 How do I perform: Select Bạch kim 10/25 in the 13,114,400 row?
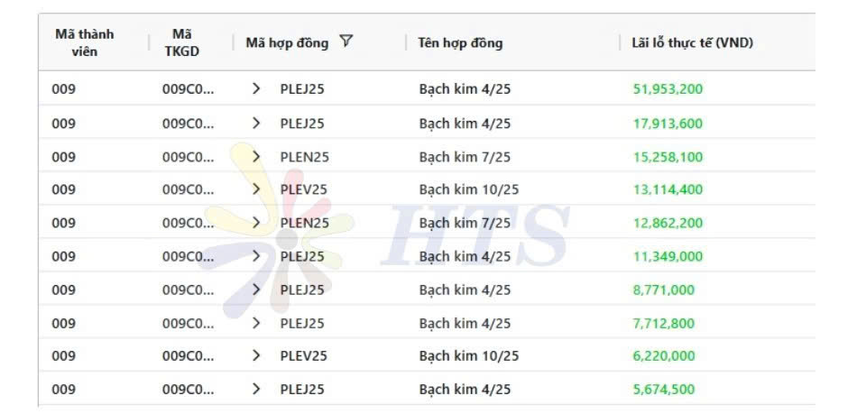click(469, 189)
